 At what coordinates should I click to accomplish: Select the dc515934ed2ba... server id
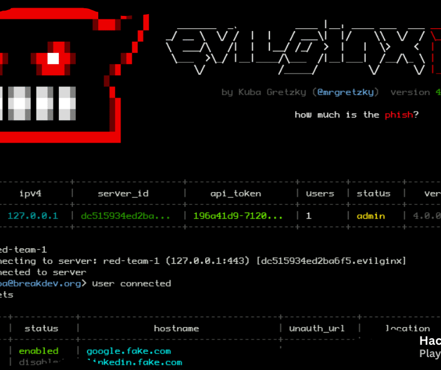point(125,216)
